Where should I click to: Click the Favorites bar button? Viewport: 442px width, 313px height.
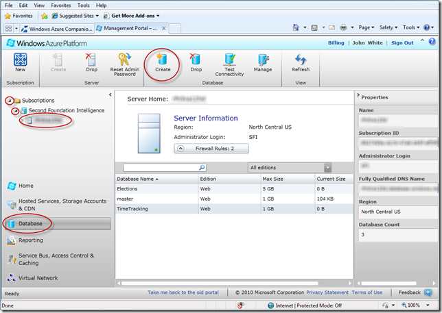point(19,16)
